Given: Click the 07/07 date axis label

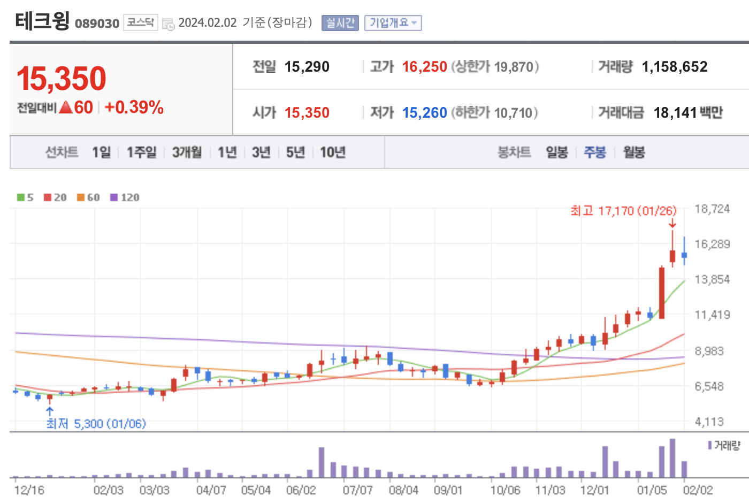Looking at the screenshot, I should pyautogui.click(x=357, y=490).
